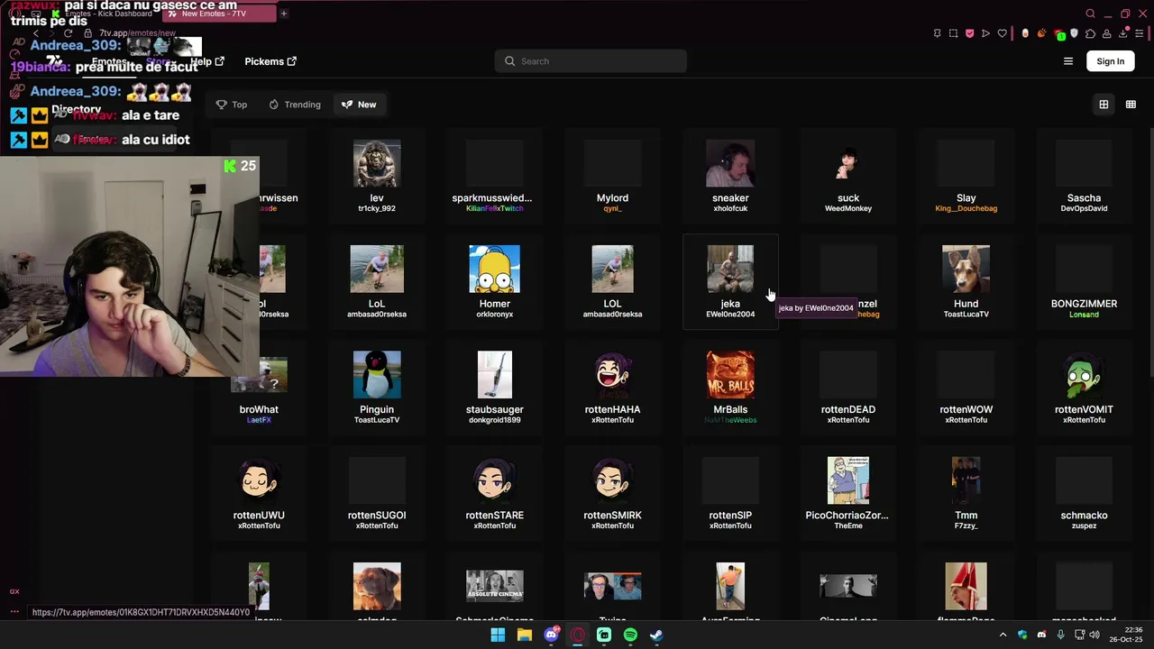Bookmark page with heart icon
The width and height of the screenshot is (1154, 649).
1002,33
